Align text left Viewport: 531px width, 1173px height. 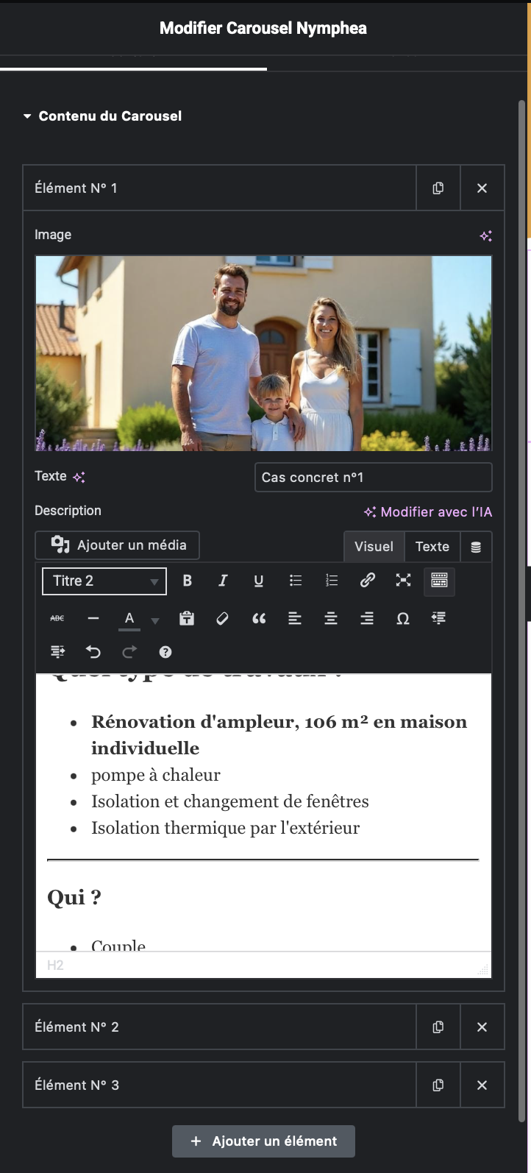[295, 618]
